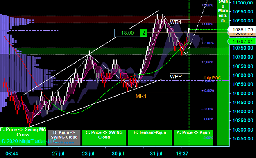Click the 31 jul date label
256x158 pixels.
tap(156, 154)
